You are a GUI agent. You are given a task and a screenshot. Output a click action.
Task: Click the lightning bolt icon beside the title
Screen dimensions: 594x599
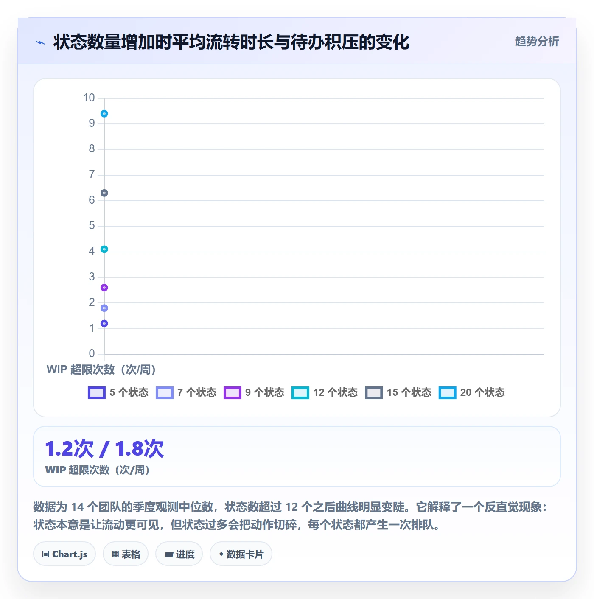(40, 42)
